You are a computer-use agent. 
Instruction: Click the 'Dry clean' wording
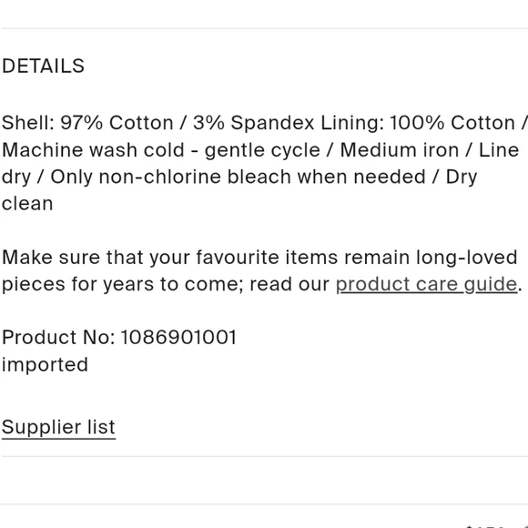click(462, 178)
